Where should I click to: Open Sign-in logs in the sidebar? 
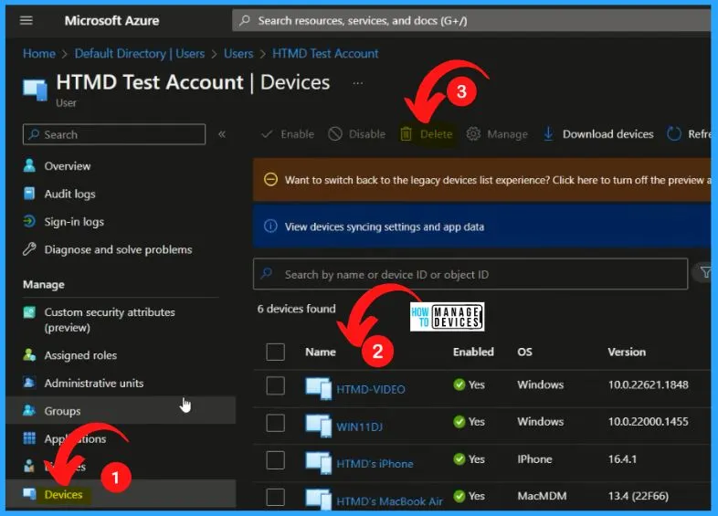(74, 222)
